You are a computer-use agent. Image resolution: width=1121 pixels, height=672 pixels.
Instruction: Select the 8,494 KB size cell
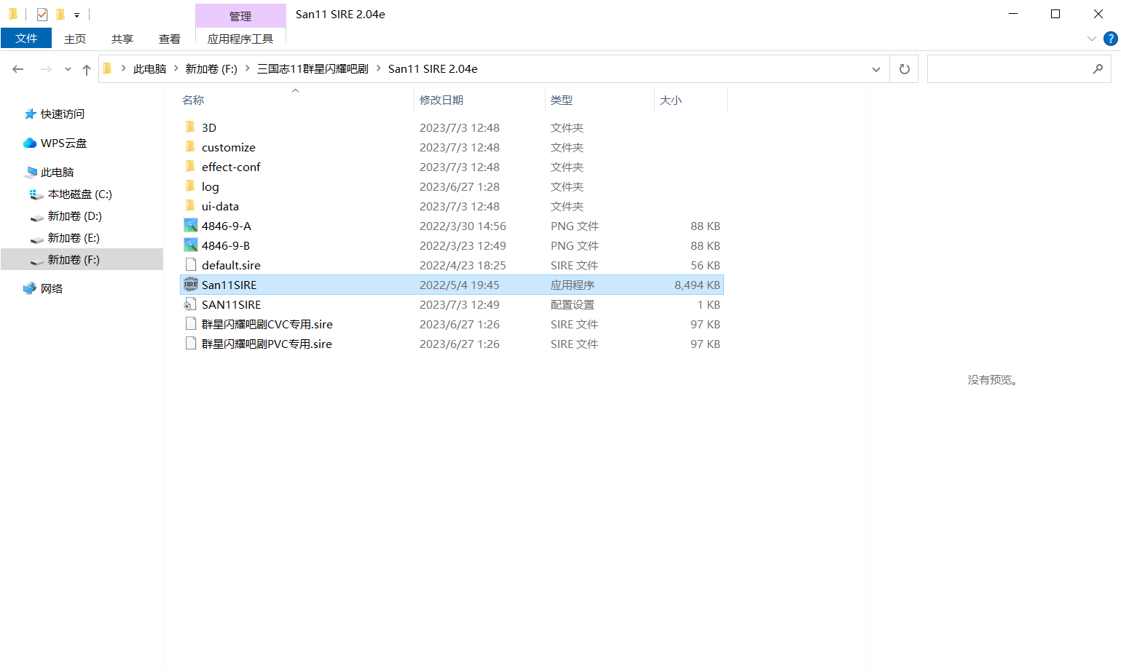click(x=697, y=285)
